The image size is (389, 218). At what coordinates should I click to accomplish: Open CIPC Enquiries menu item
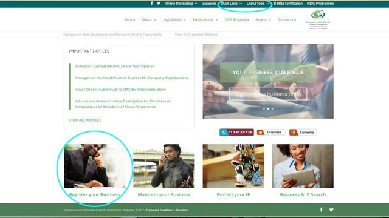point(237,19)
